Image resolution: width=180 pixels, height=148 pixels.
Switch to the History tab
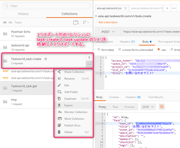click(23, 14)
